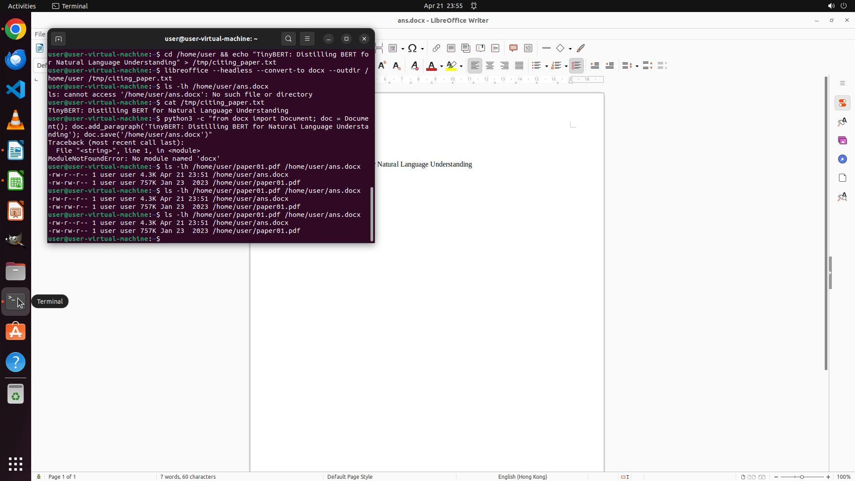Click the Clear Direct Formatting icon
The width and height of the screenshot is (855, 481).
(x=414, y=66)
